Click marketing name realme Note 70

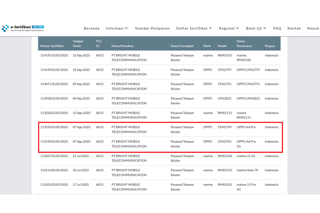[x=247, y=170]
